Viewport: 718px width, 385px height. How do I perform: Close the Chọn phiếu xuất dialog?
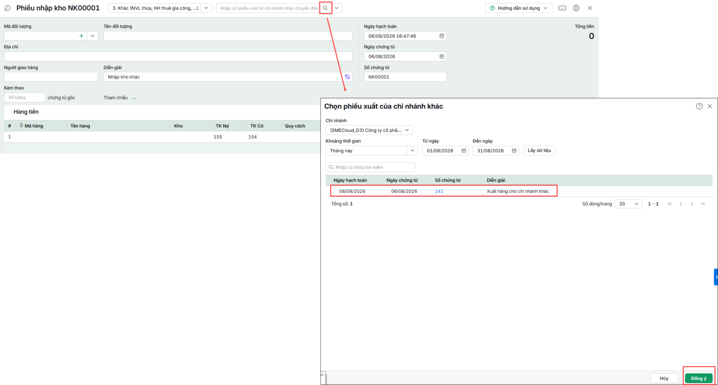click(x=710, y=106)
